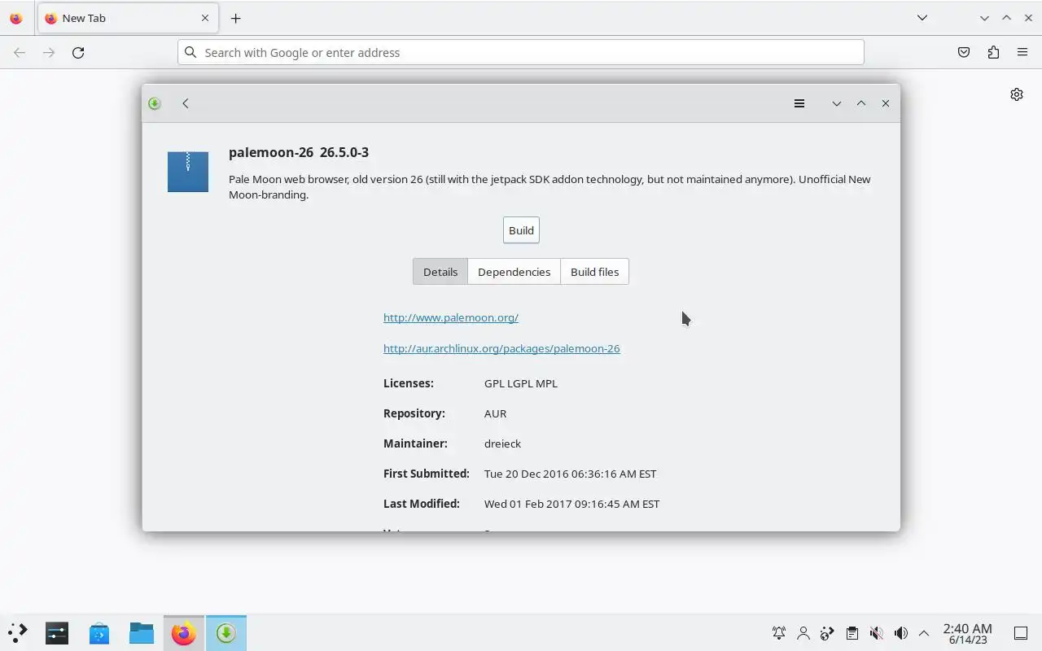The width and height of the screenshot is (1042, 651).
Task: Launch the system settings taskbar icon
Action: coord(57,633)
